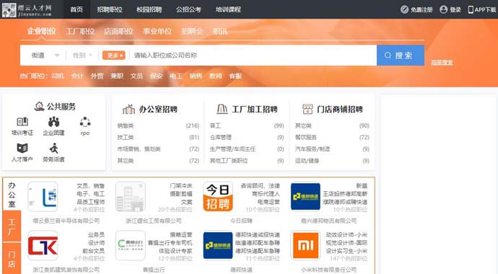Click hot job keyword 外贸
The height and width of the screenshot is (274, 498).
point(97,76)
